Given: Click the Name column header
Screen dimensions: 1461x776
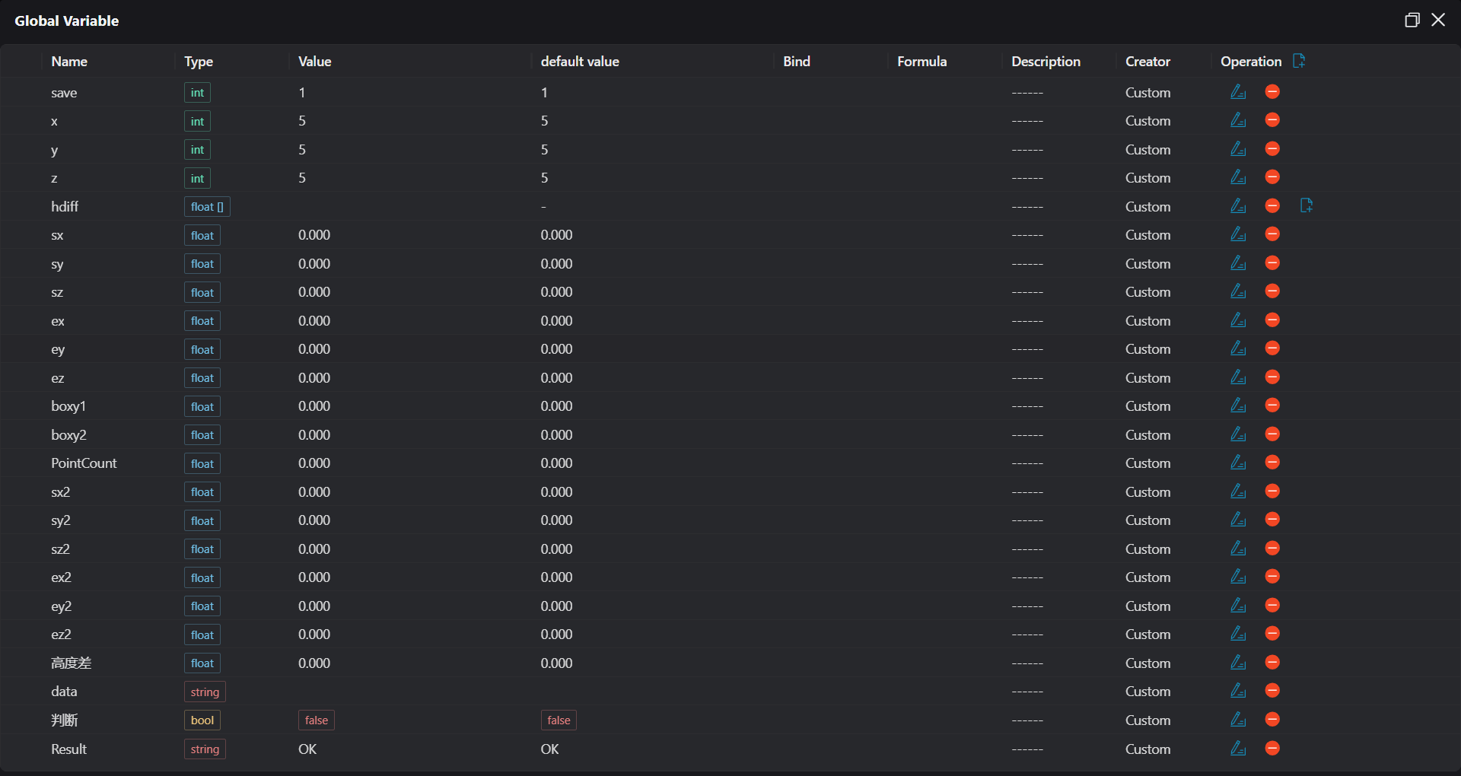Looking at the screenshot, I should pyautogui.click(x=69, y=62).
